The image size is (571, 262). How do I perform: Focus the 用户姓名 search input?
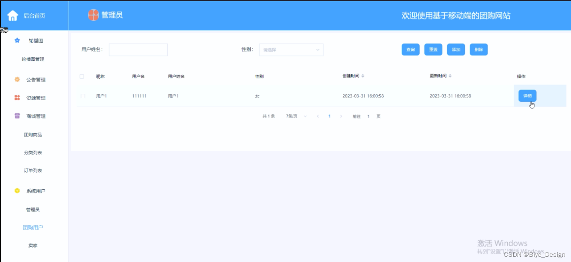(x=138, y=50)
